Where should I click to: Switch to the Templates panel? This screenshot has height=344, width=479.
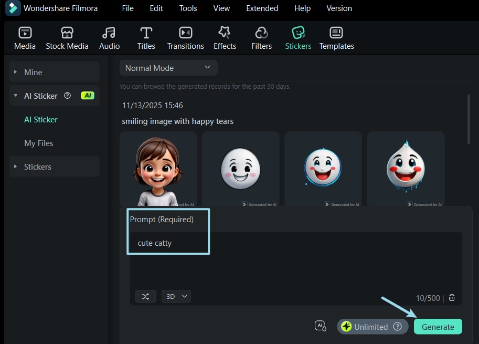336,37
